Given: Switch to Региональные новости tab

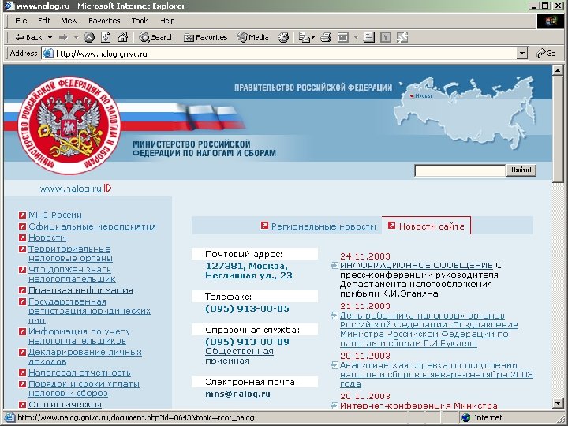Looking at the screenshot, I should pos(323,226).
